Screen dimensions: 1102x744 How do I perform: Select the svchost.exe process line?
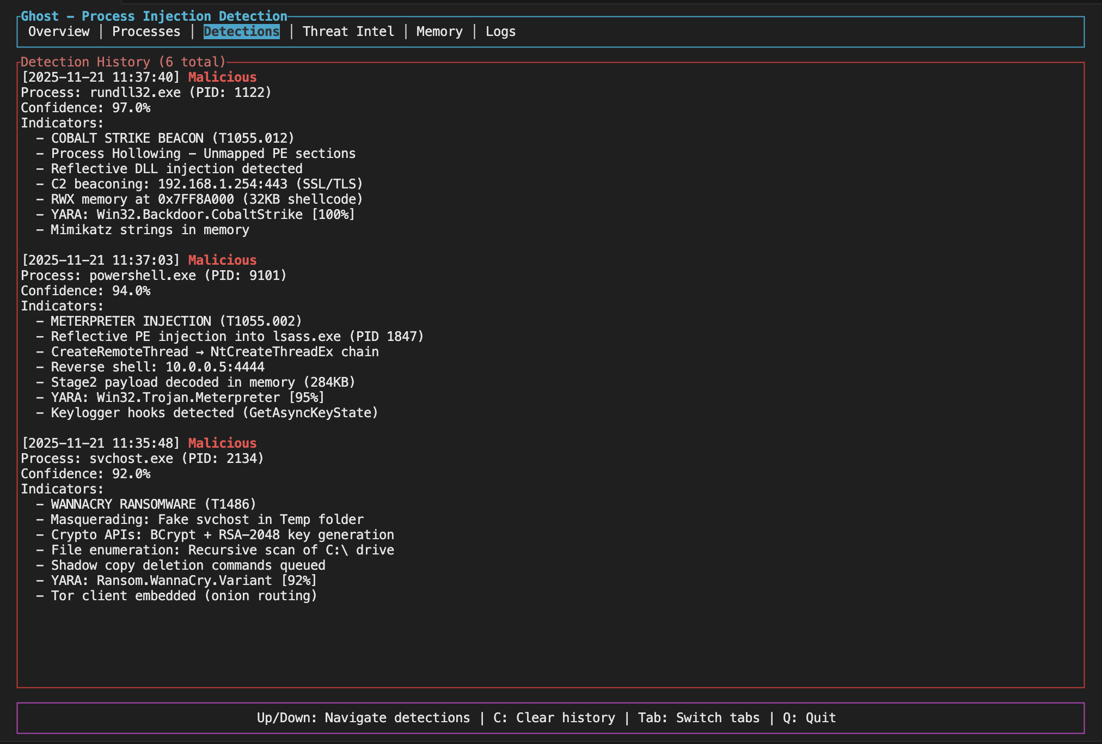(x=142, y=459)
